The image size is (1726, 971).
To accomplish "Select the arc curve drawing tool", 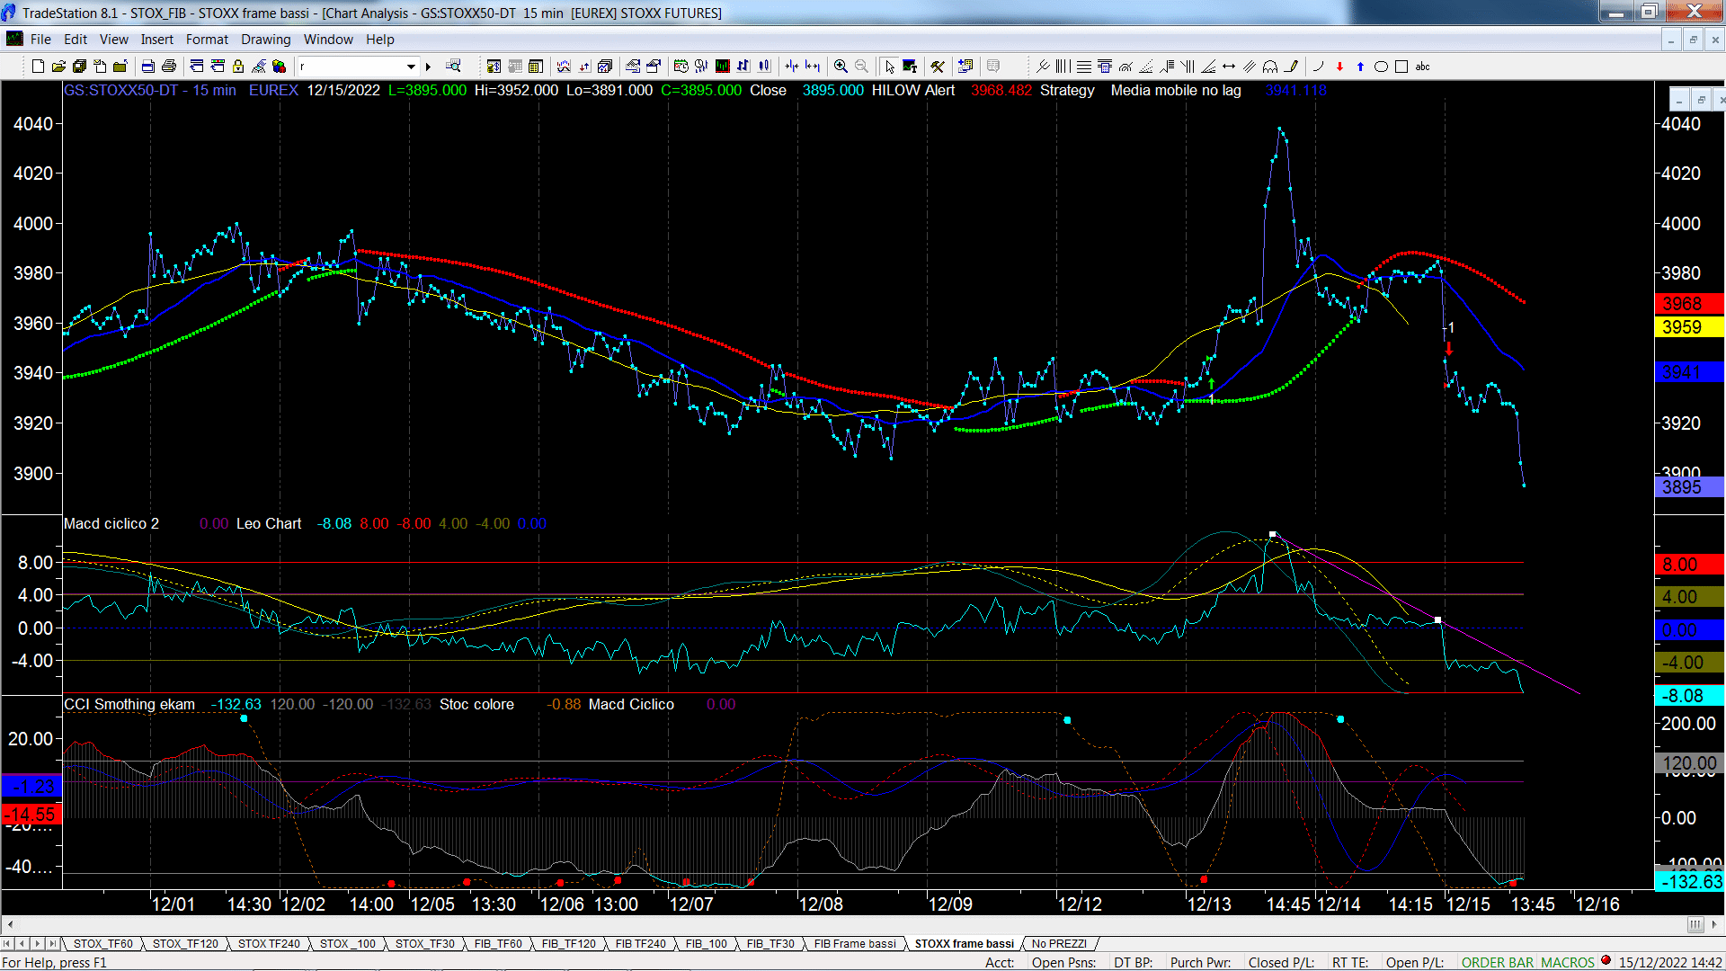I will coord(1318,67).
